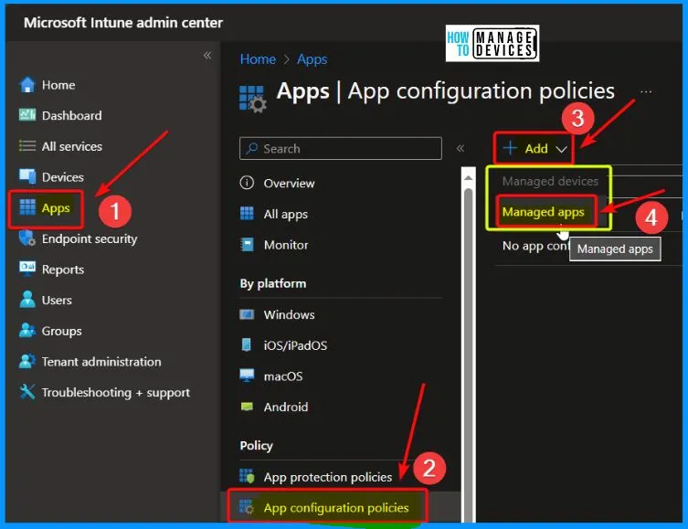Click the Apps header grid-gear icon
This screenshot has height=529, width=688.
coord(253,99)
